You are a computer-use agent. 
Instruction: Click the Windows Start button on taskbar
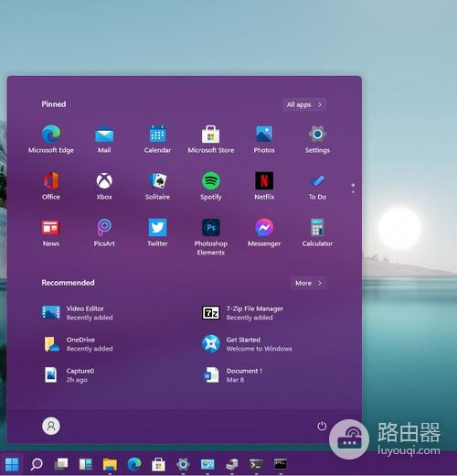[12, 464]
